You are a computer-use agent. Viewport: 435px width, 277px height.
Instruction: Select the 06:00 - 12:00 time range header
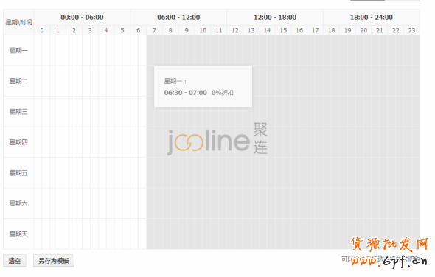pos(178,17)
